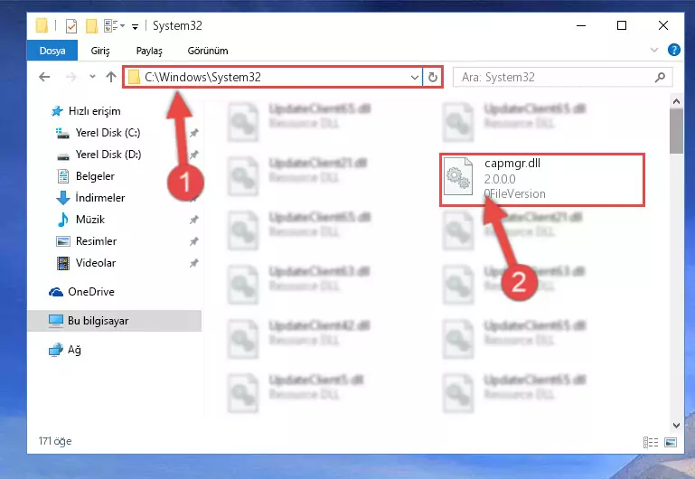
Task: Click the New folder quick access icon
Action: pos(92,26)
